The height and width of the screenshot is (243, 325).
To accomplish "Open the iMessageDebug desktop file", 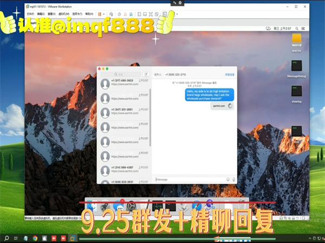I will tap(296, 67).
